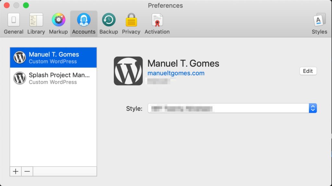Click WordPress icon of Splash Project account

20,78
